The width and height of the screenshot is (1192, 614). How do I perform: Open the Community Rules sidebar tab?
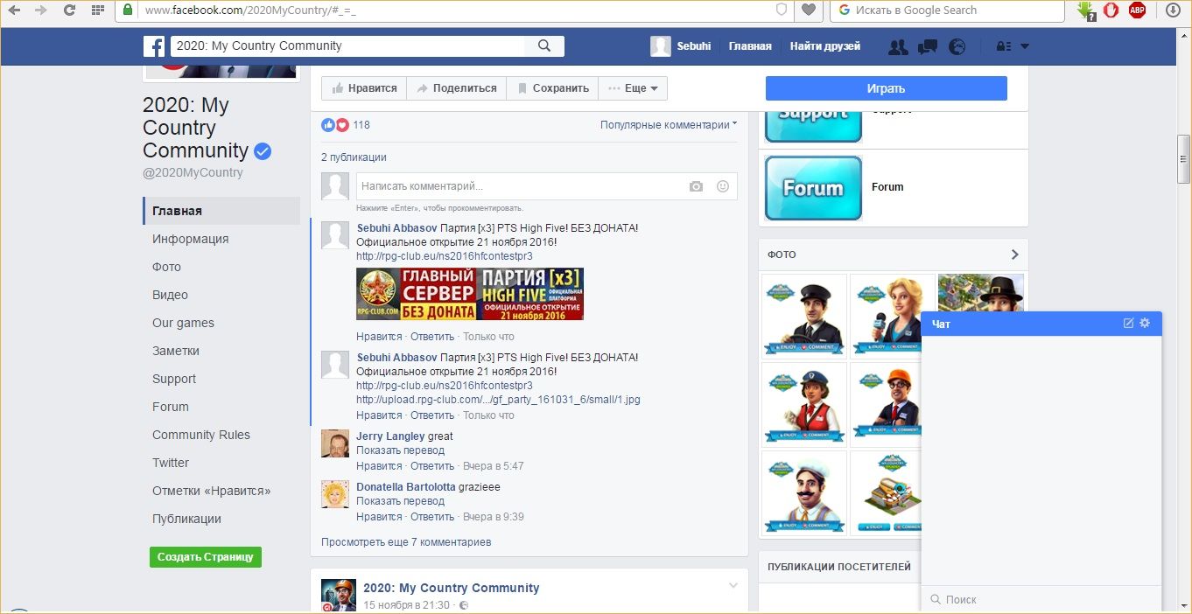(221, 435)
